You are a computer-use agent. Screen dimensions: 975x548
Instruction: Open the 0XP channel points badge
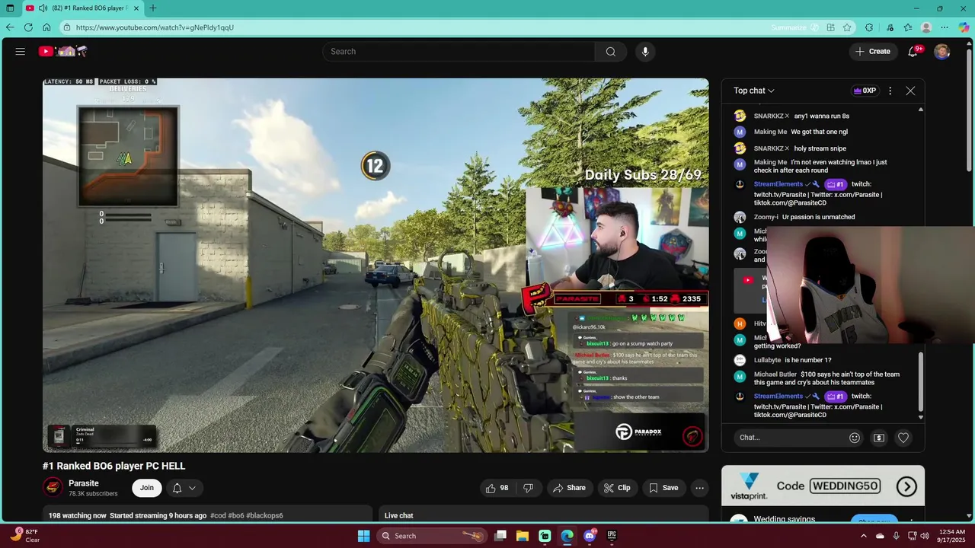click(865, 91)
